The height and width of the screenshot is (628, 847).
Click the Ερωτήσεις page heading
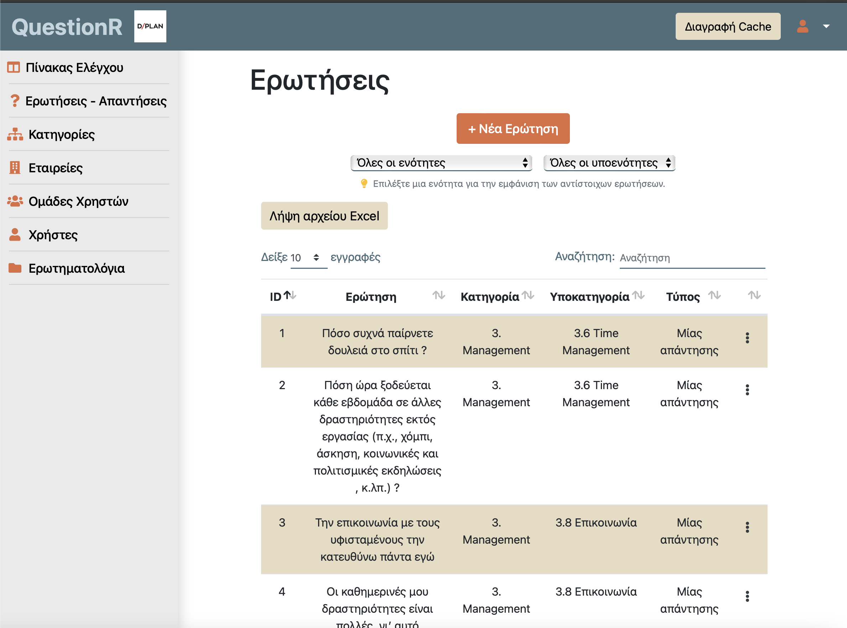(319, 80)
